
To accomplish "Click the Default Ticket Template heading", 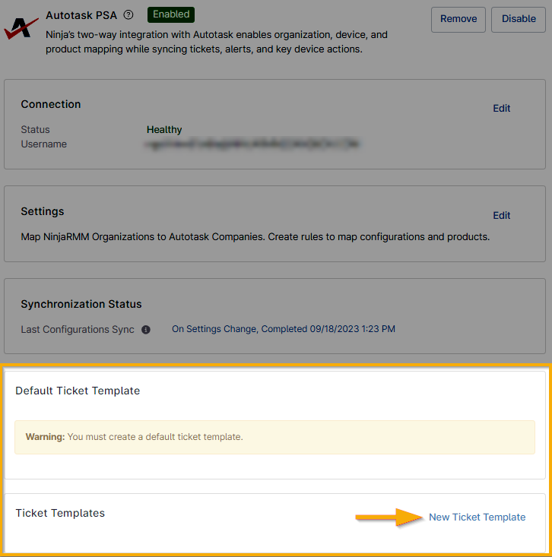I will click(78, 391).
